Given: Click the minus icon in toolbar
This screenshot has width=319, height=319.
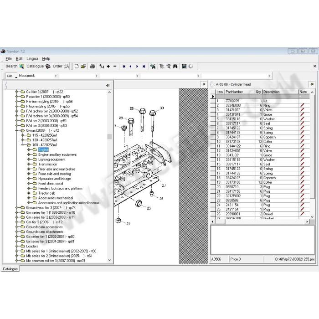Looking at the screenshot, I should click(115, 67).
